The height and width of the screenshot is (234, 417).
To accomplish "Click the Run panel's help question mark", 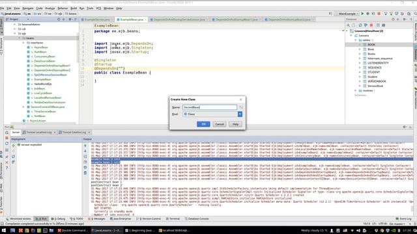I will pyautogui.click(x=7, y=168).
